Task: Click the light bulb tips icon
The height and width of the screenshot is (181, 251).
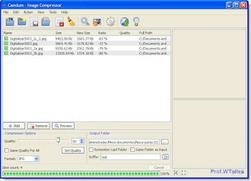Action: click(136, 22)
